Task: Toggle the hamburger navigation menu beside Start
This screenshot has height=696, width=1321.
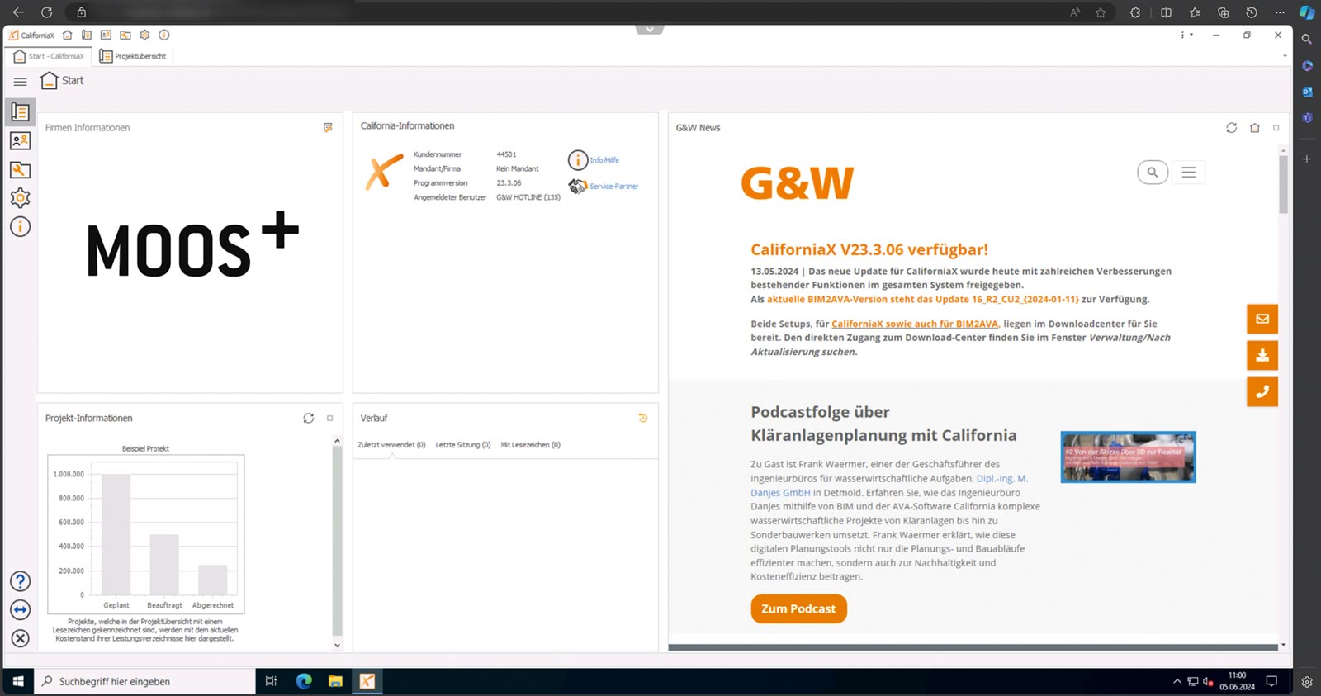Action: [21, 82]
